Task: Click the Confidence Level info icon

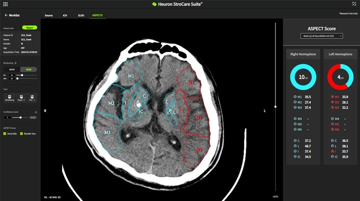Action: tap(36, 112)
